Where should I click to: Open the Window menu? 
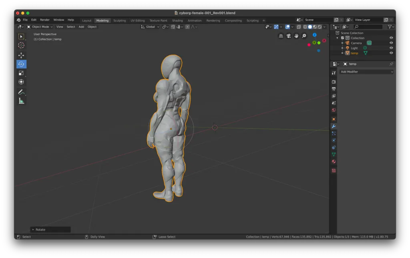(58, 20)
